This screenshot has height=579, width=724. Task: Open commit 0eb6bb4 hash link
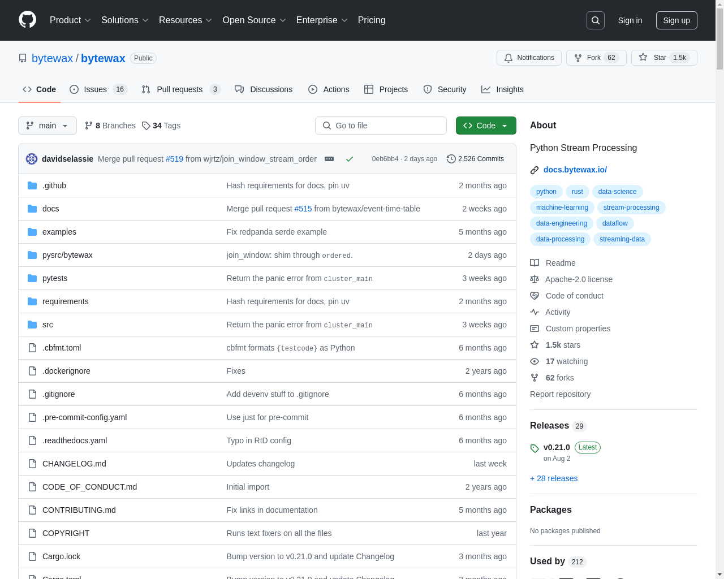pos(385,159)
